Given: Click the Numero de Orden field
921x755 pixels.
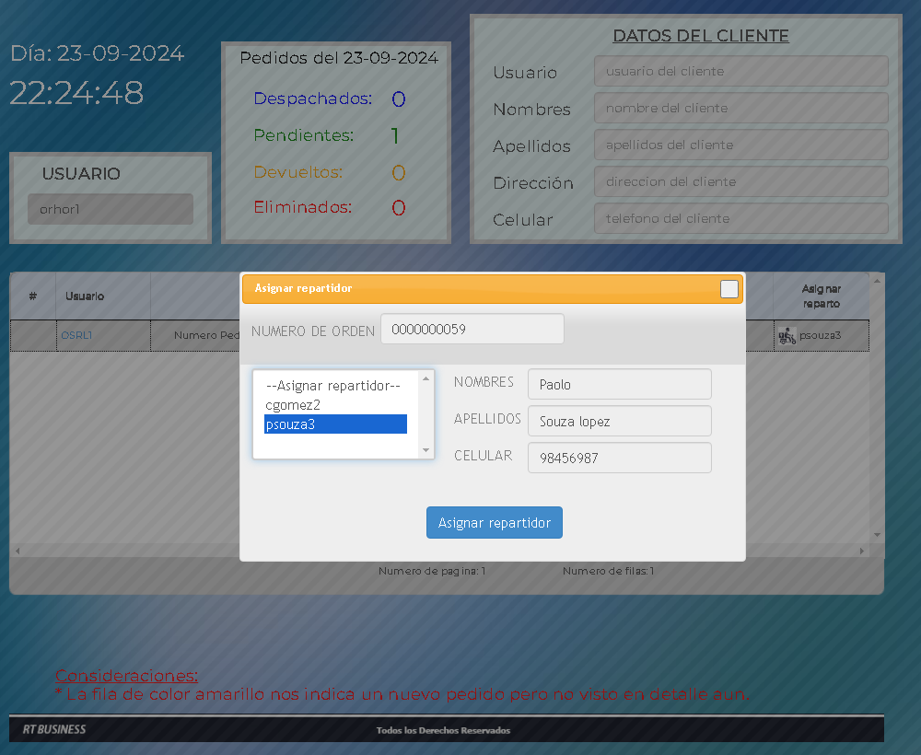Looking at the screenshot, I should tap(472, 330).
